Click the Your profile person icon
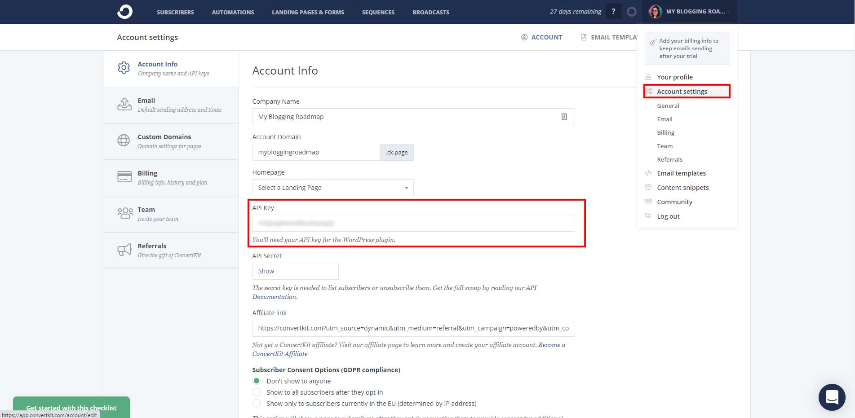 648,77
